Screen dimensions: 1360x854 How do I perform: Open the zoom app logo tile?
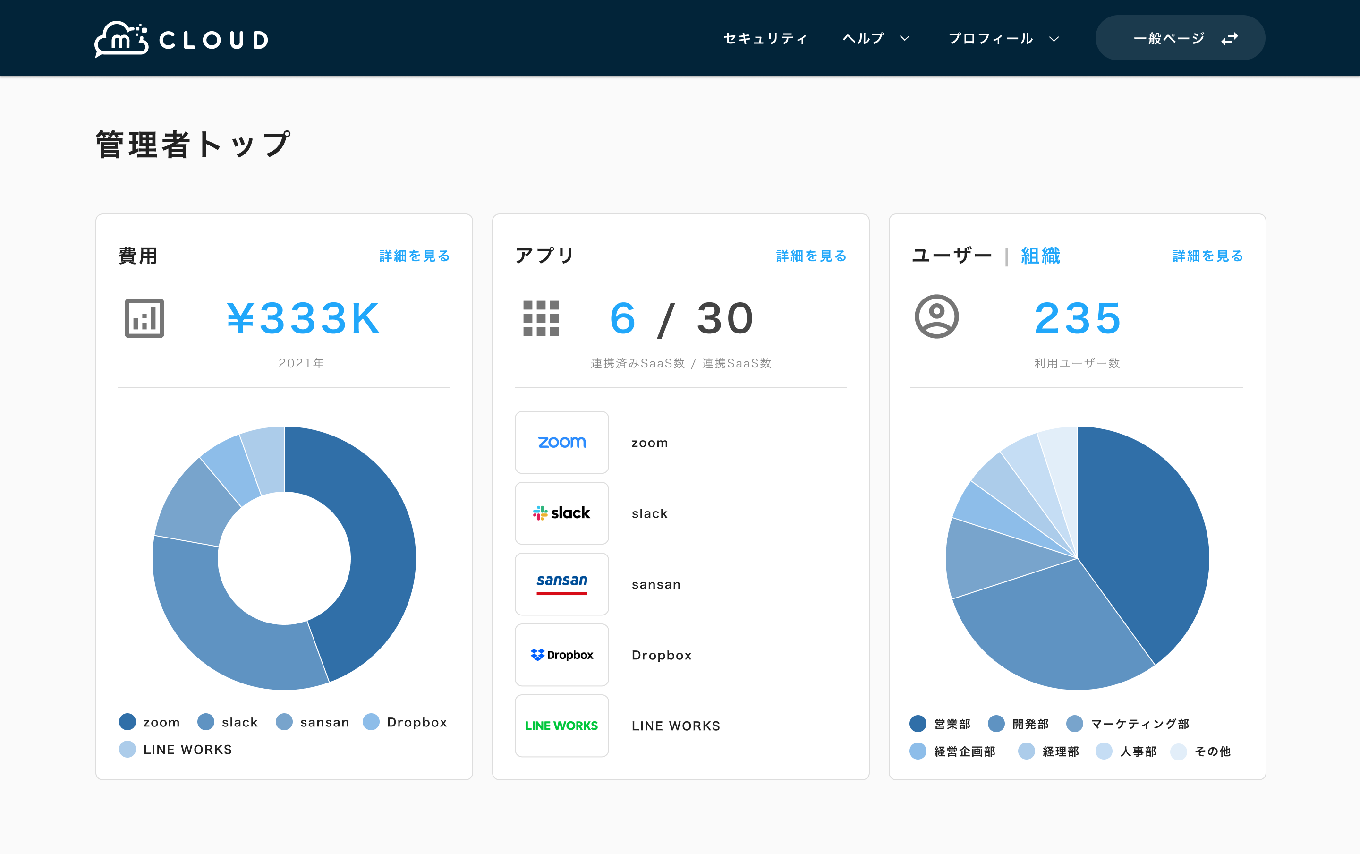pos(562,442)
